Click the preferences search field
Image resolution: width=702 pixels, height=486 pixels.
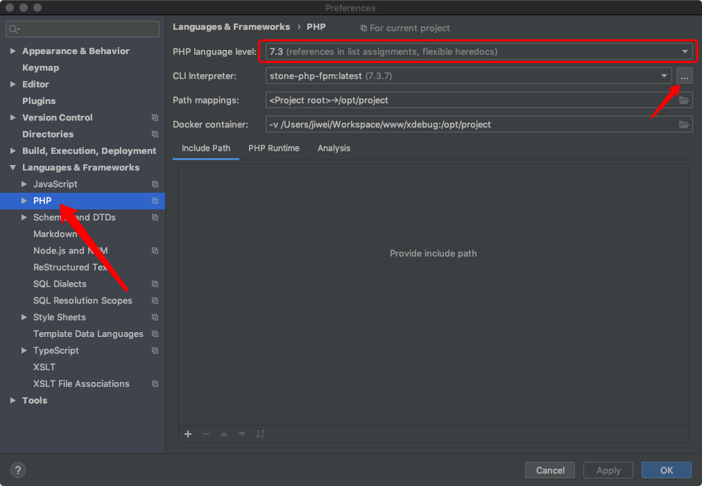(82, 28)
